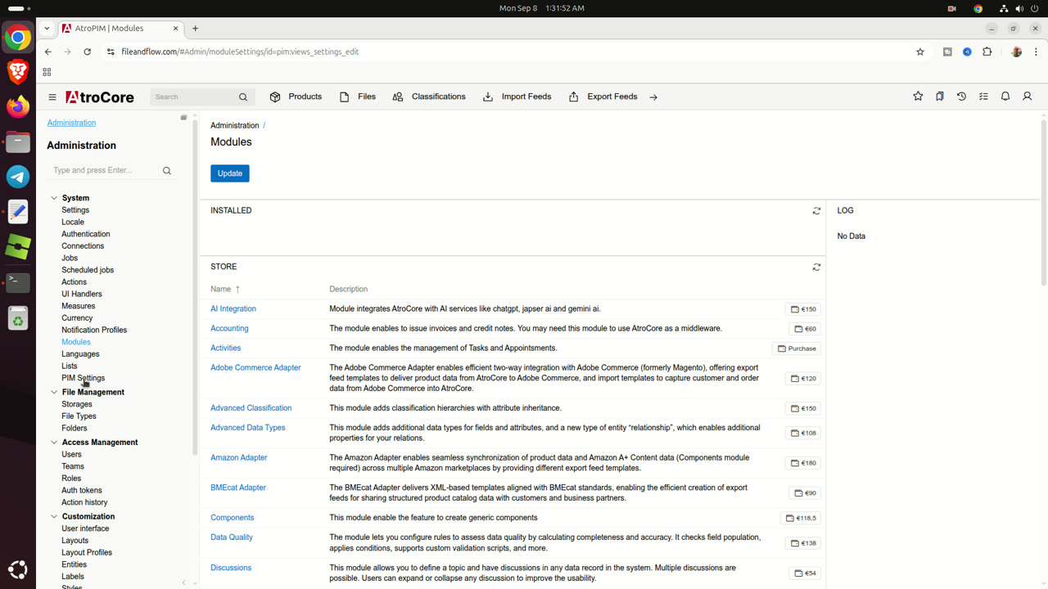Open Products from the top navigation
Viewport: 1048px width, 589px height.
296,97
